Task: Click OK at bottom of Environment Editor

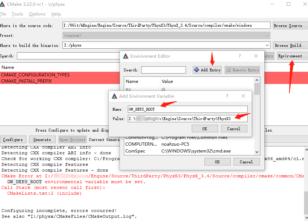Action: [217, 162]
